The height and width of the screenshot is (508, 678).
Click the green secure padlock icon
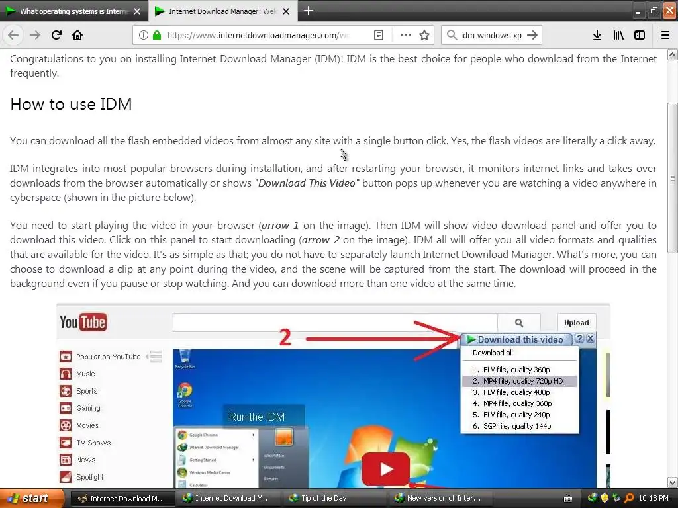(x=157, y=35)
